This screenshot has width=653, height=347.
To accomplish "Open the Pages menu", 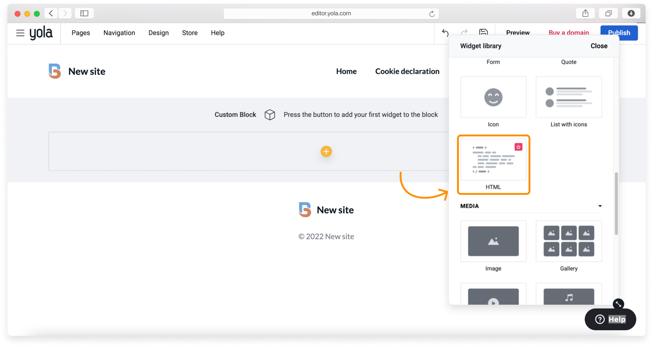I will pyautogui.click(x=81, y=33).
